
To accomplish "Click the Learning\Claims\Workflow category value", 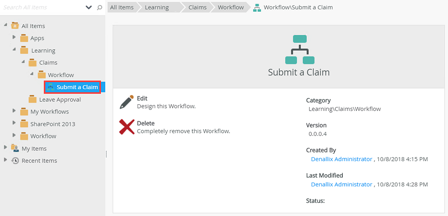I will pos(345,109).
